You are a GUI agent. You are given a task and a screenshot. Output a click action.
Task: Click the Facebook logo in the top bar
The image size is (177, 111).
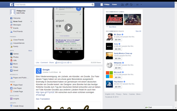click(11, 5)
